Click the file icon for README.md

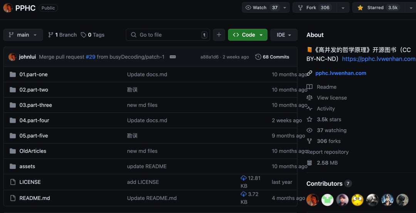click(12, 198)
